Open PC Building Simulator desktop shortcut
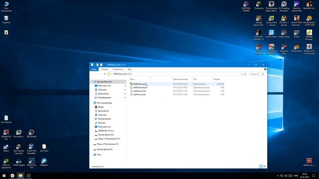 (x=284, y=6)
